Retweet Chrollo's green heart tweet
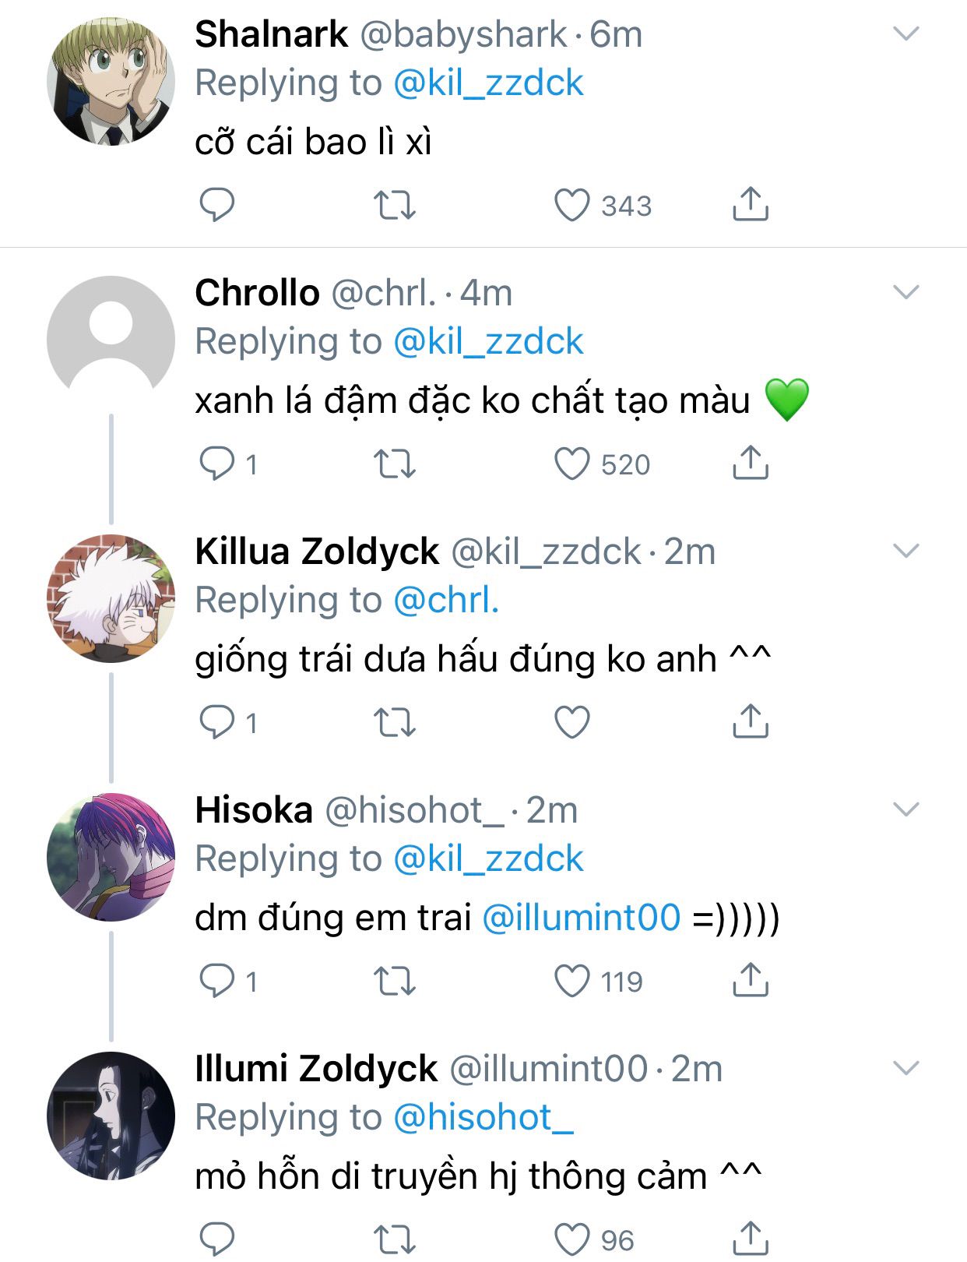This screenshot has width=967, height=1262. pyautogui.click(x=395, y=464)
